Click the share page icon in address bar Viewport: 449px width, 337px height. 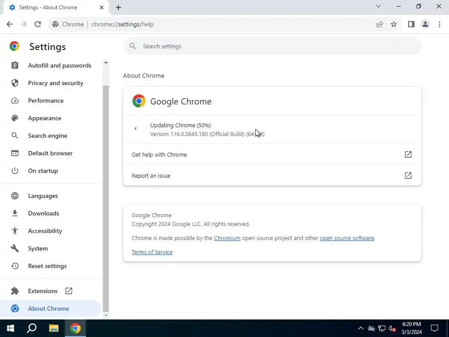380,25
